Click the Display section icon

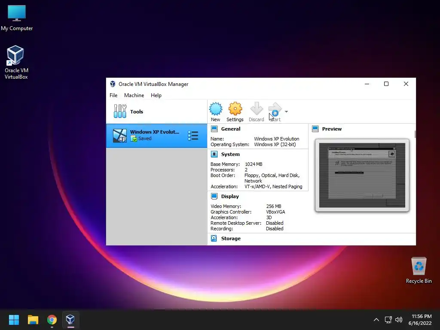pos(214,196)
